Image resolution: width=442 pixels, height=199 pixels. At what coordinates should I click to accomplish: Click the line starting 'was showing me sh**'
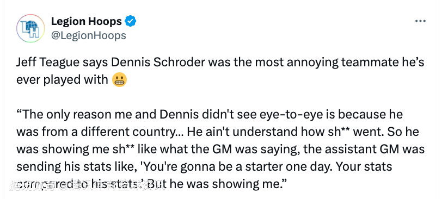[220, 149]
